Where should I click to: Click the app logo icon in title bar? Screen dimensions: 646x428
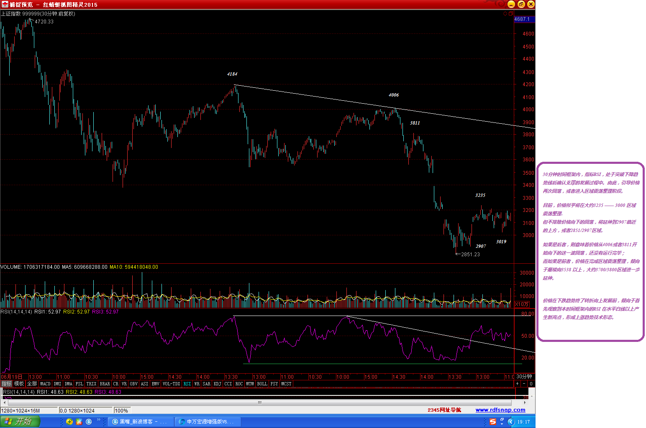pos(5,4)
